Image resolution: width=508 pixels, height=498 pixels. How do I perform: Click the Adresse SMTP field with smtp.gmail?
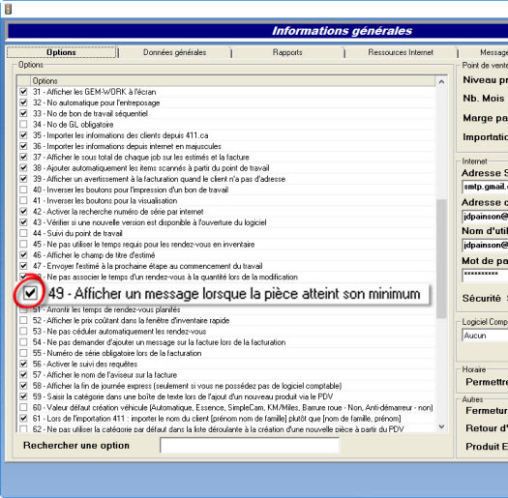(x=485, y=187)
